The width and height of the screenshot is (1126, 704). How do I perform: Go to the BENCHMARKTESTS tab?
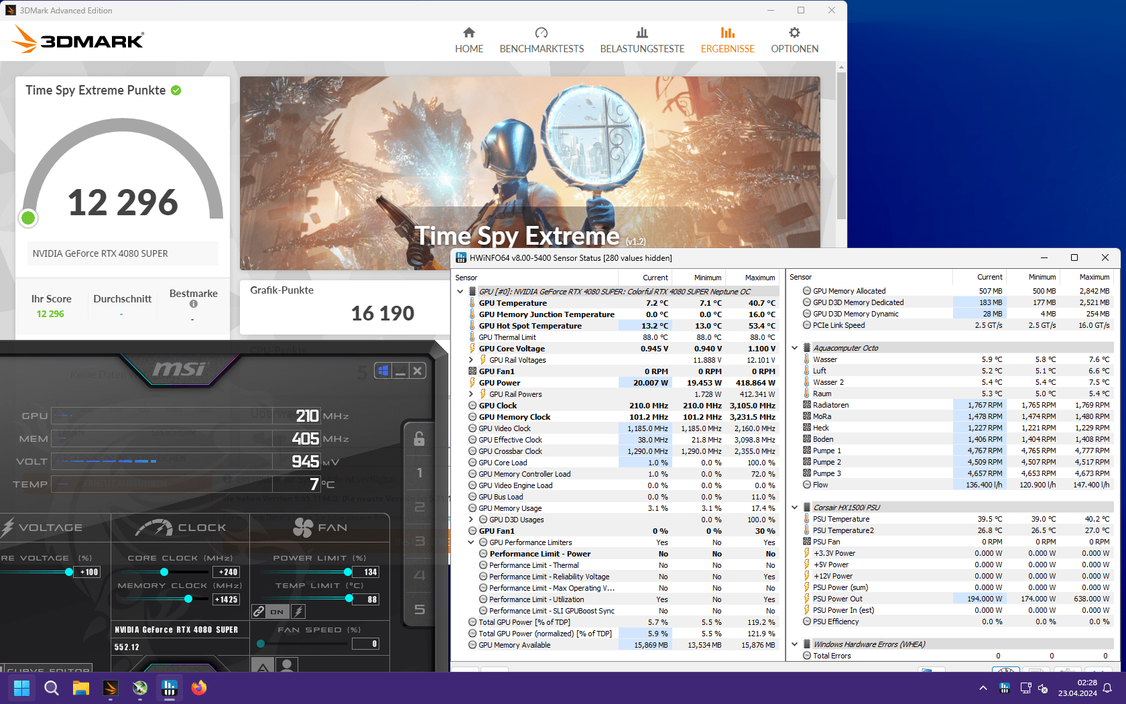542,40
